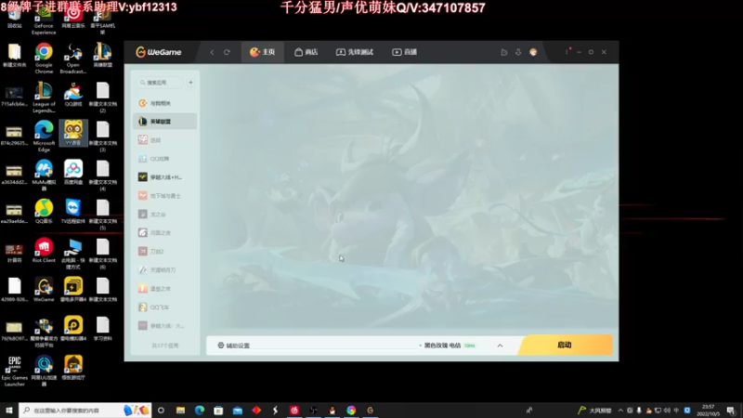Open the 先锋测试 tab
The width and height of the screenshot is (743, 418).
click(355, 52)
